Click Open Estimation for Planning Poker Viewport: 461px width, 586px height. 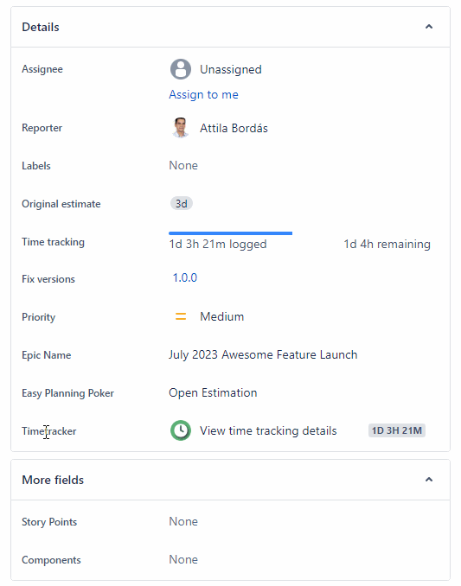(x=213, y=392)
